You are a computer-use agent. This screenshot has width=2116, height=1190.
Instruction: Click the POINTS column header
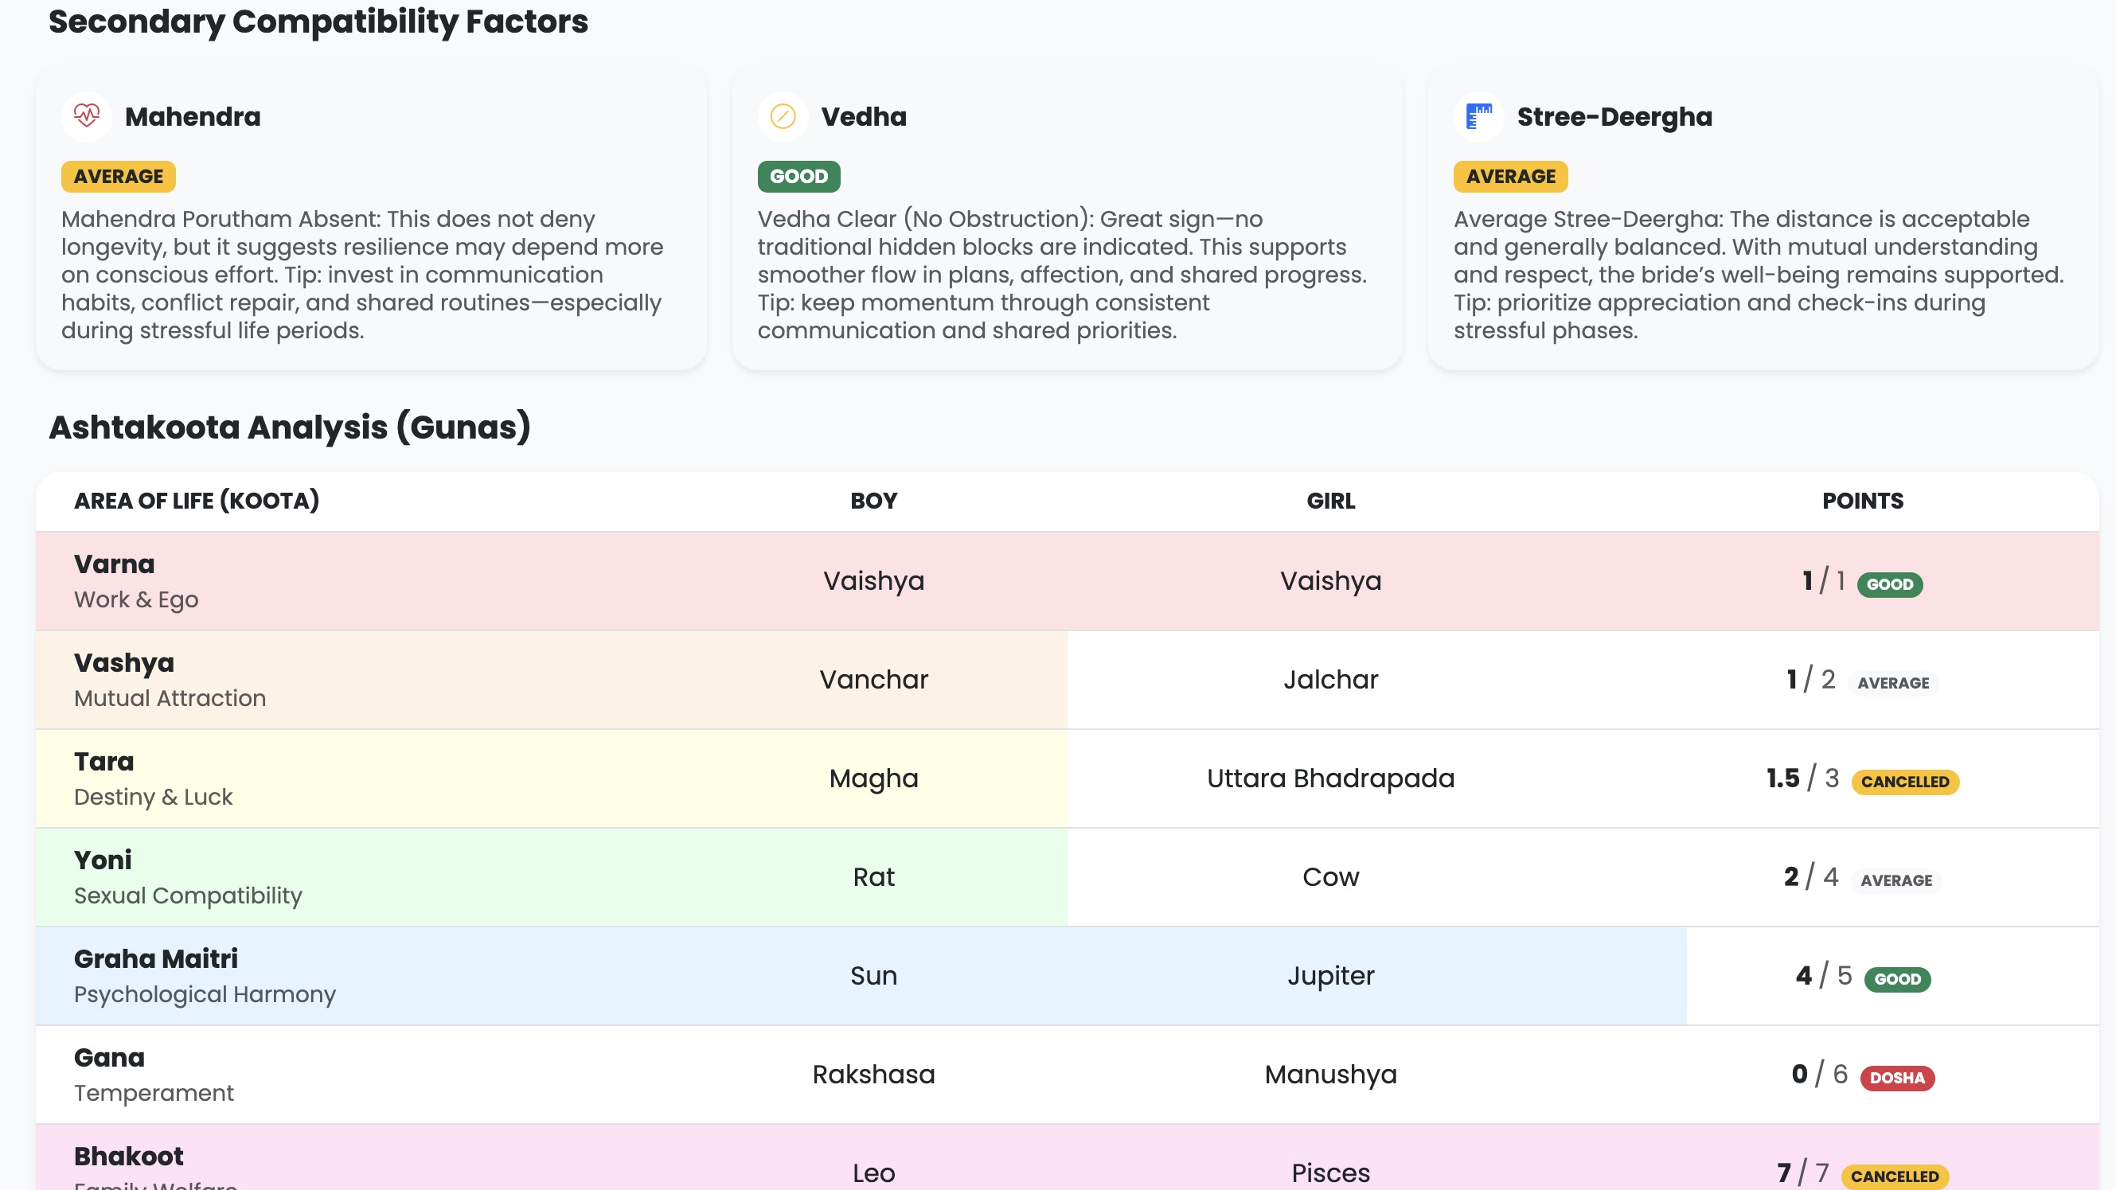1862,501
